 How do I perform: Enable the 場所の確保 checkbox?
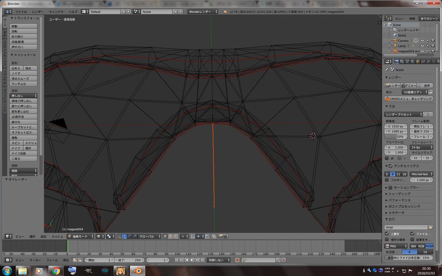387,239
